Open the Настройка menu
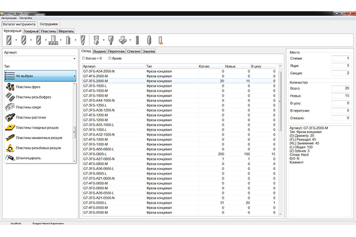 26,18
